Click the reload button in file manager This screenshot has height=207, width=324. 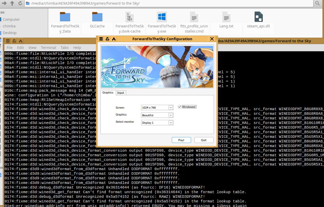[20, 3]
